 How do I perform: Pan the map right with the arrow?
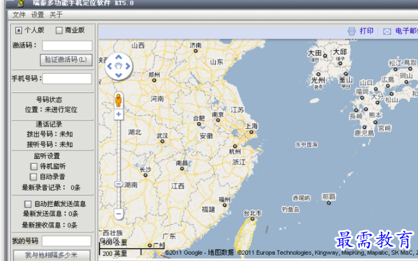click(x=128, y=66)
